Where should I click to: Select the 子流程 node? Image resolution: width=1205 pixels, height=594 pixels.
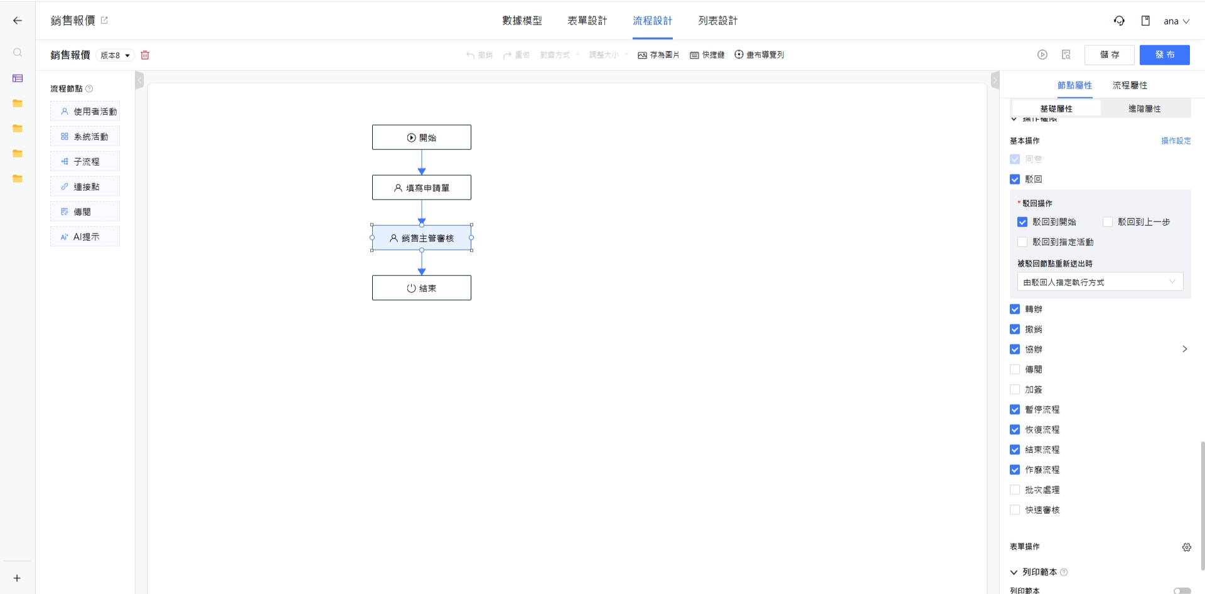coord(85,162)
